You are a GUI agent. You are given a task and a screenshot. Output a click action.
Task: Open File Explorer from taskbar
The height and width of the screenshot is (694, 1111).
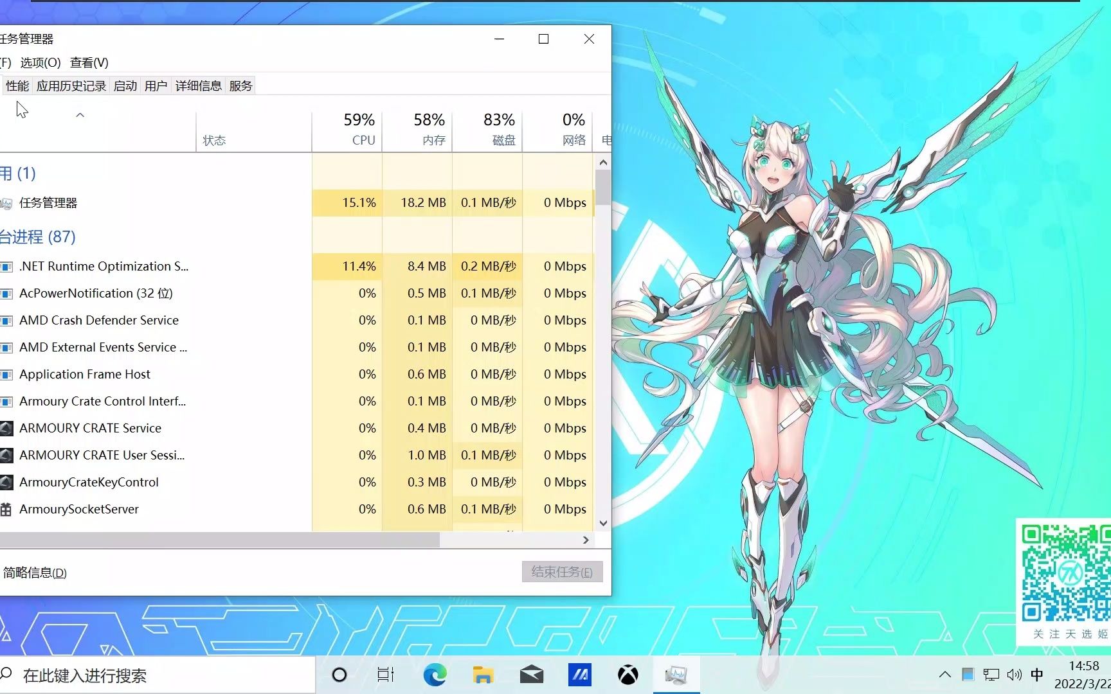pyautogui.click(x=483, y=675)
